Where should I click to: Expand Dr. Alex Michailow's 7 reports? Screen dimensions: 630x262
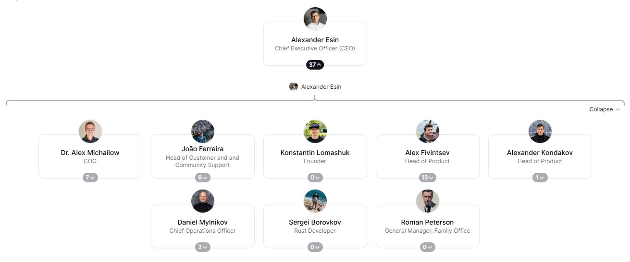click(90, 178)
